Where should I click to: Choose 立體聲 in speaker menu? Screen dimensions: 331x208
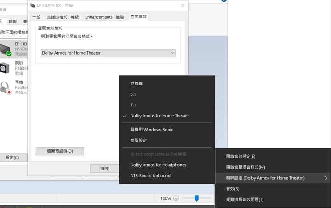167,83
